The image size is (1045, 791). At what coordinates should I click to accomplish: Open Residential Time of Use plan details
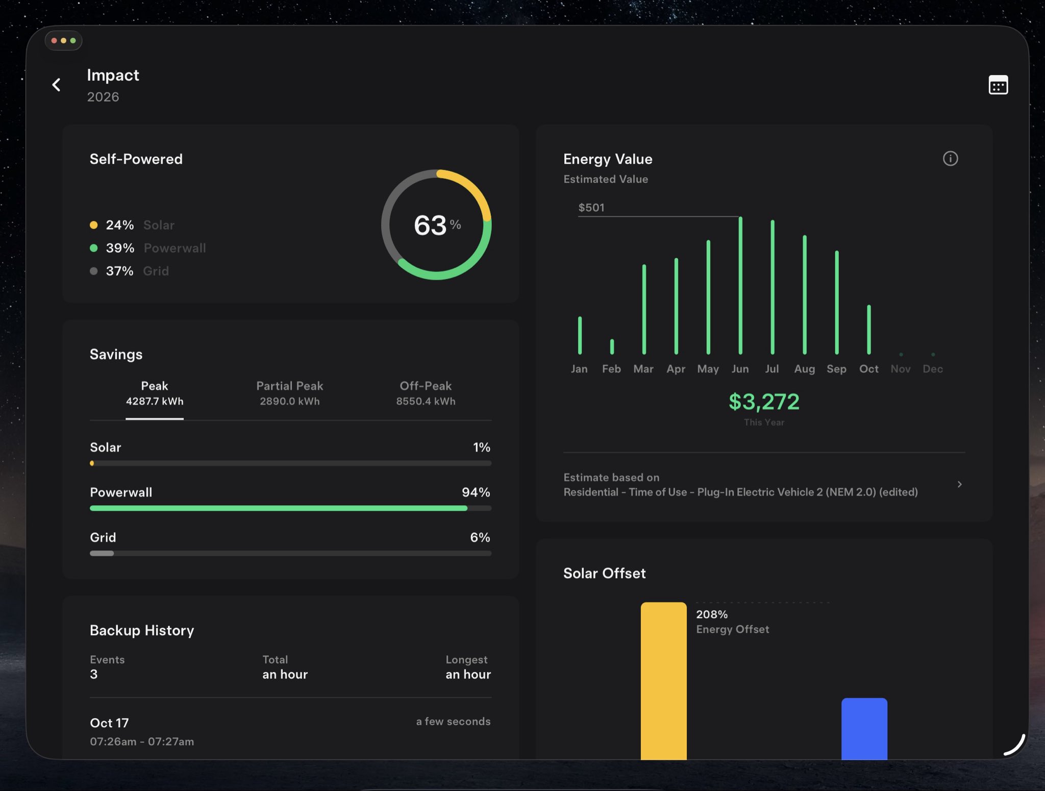point(764,485)
